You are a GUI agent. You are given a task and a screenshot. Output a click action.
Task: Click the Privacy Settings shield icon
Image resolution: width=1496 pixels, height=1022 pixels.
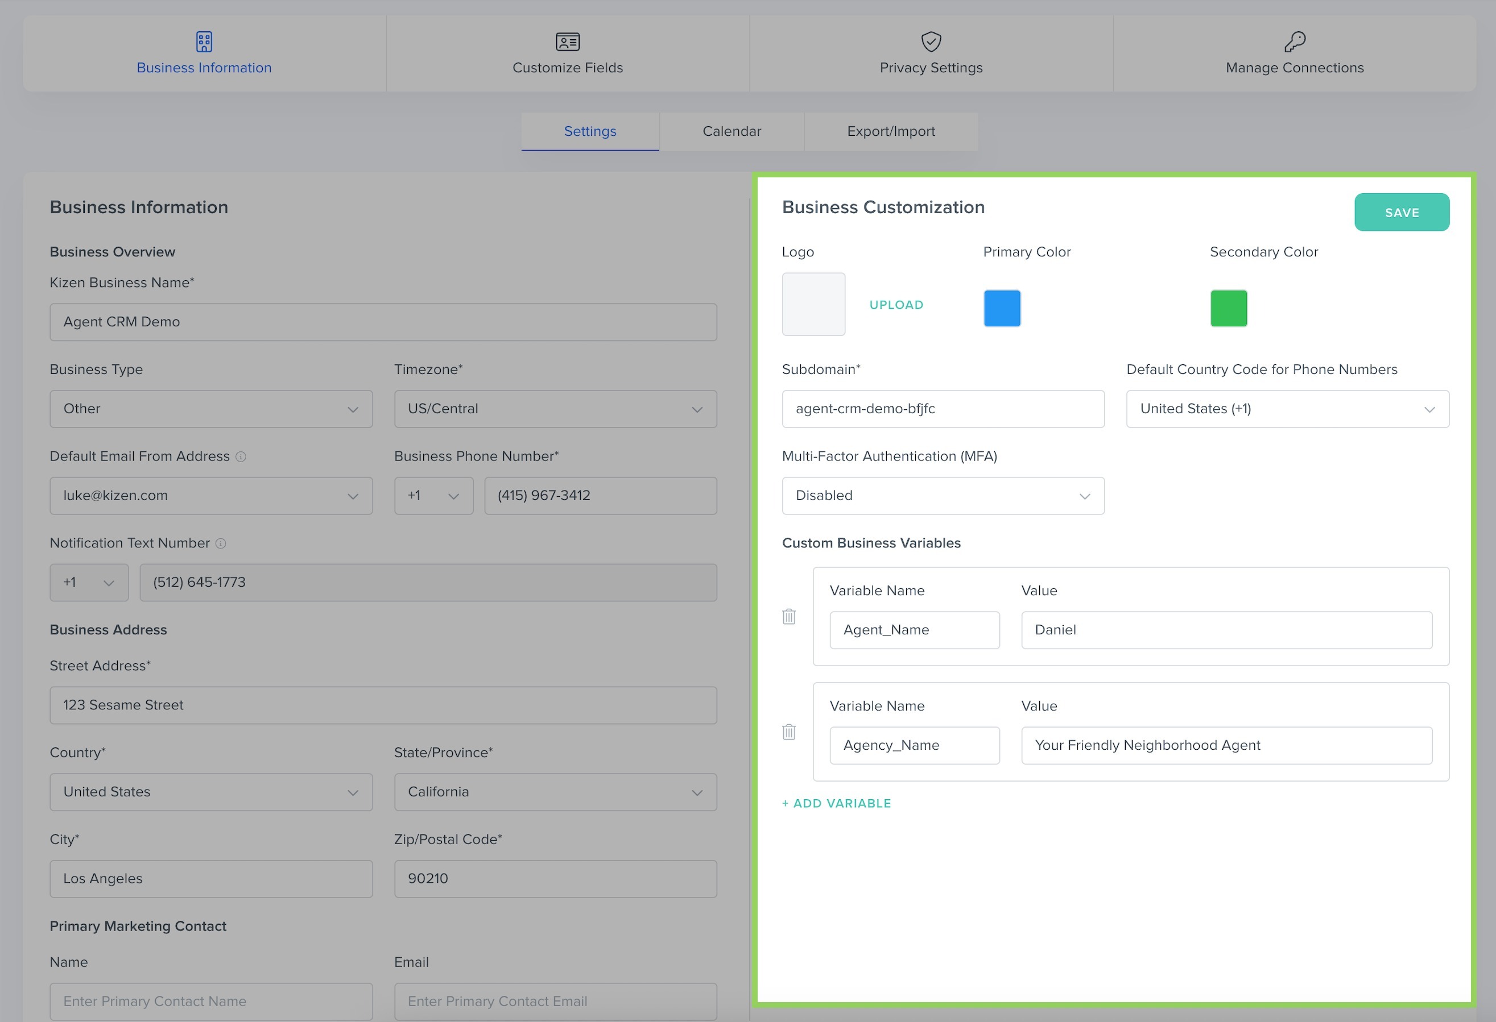[931, 42]
